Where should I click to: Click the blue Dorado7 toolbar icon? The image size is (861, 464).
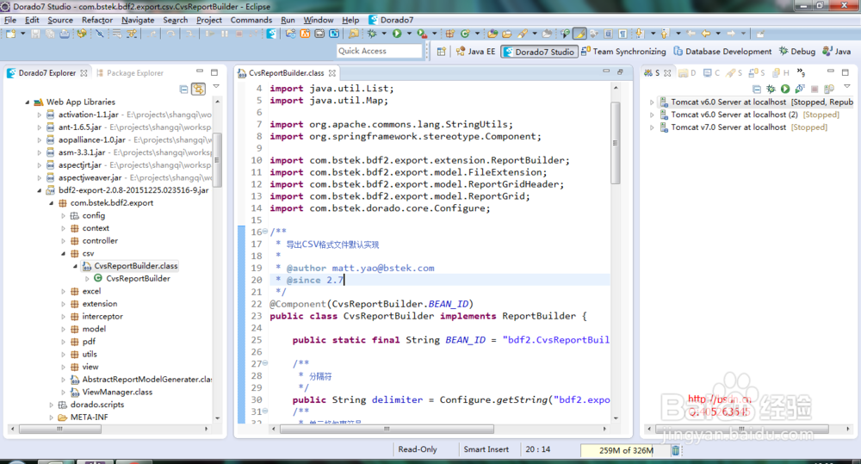tap(271, 34)
